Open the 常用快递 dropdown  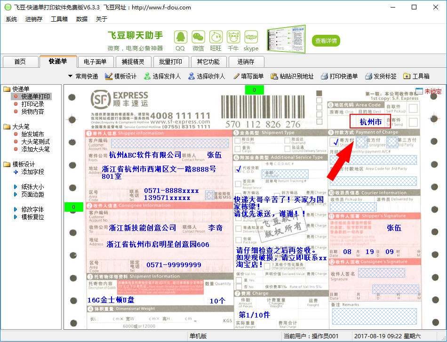83,76
